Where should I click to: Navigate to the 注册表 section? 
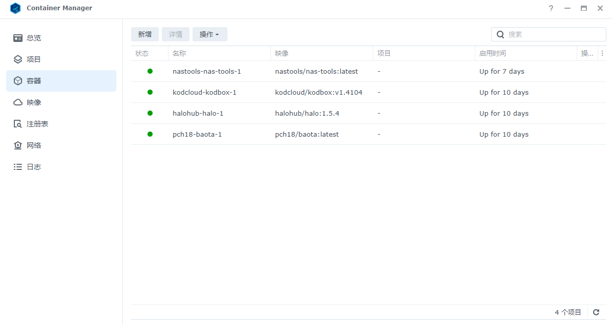pyautogui.click(x=61, y=124)
